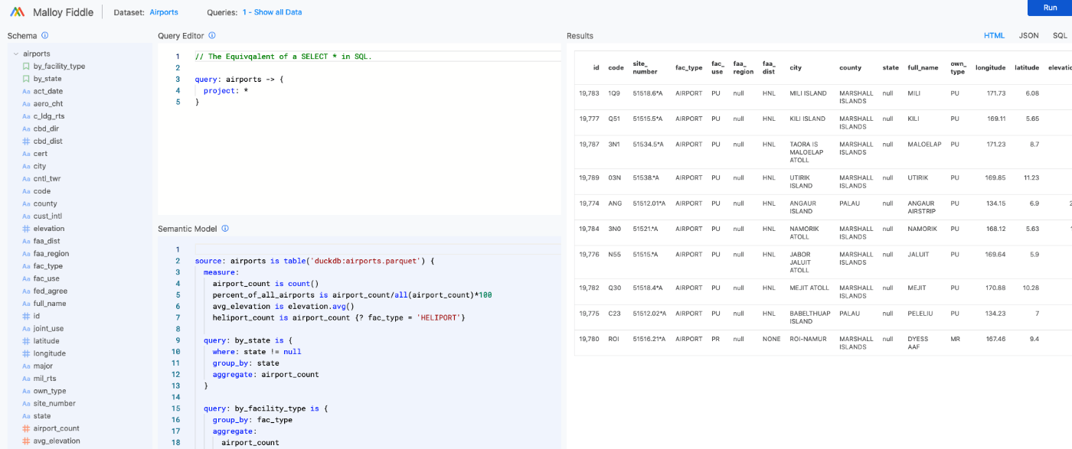
Task: Switch to the JSON results tab
Action: [1028, 35]
